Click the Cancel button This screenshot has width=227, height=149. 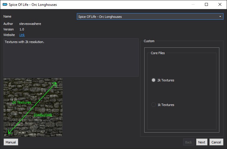coord(216,142)
